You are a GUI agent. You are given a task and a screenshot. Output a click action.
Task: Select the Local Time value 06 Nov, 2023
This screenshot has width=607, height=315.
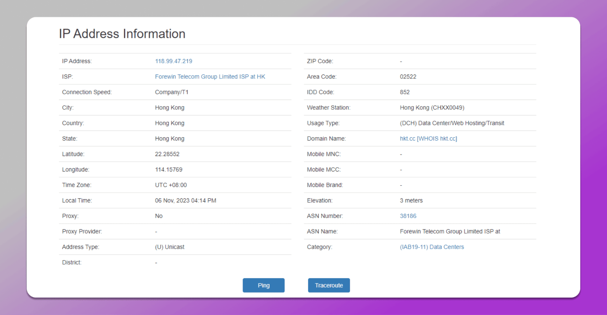point(186,201)
